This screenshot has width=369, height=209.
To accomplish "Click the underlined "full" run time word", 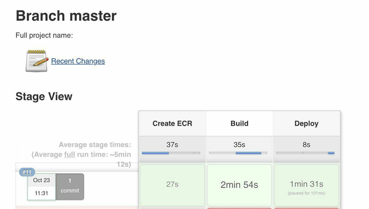I will pos(69,155).
